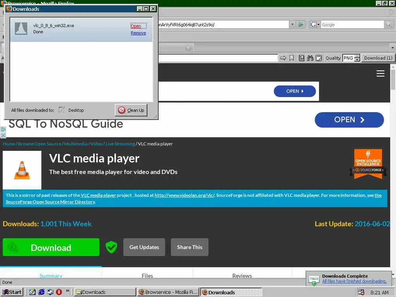Click the search magnifier icon
396x297 pixels.
click(x=388, y=24)
